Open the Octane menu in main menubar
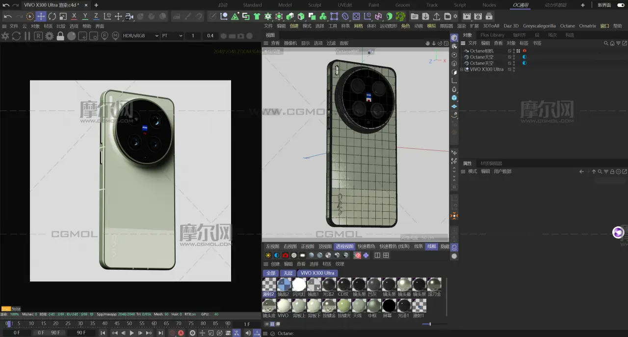 coord(567,26)
